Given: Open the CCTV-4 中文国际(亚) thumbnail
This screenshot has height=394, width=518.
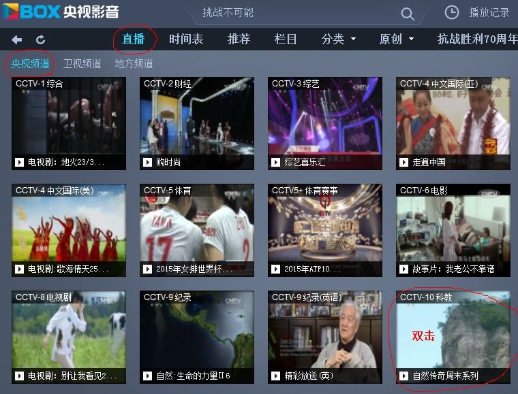Looking at the screenshot, I should tap(453, 123).
